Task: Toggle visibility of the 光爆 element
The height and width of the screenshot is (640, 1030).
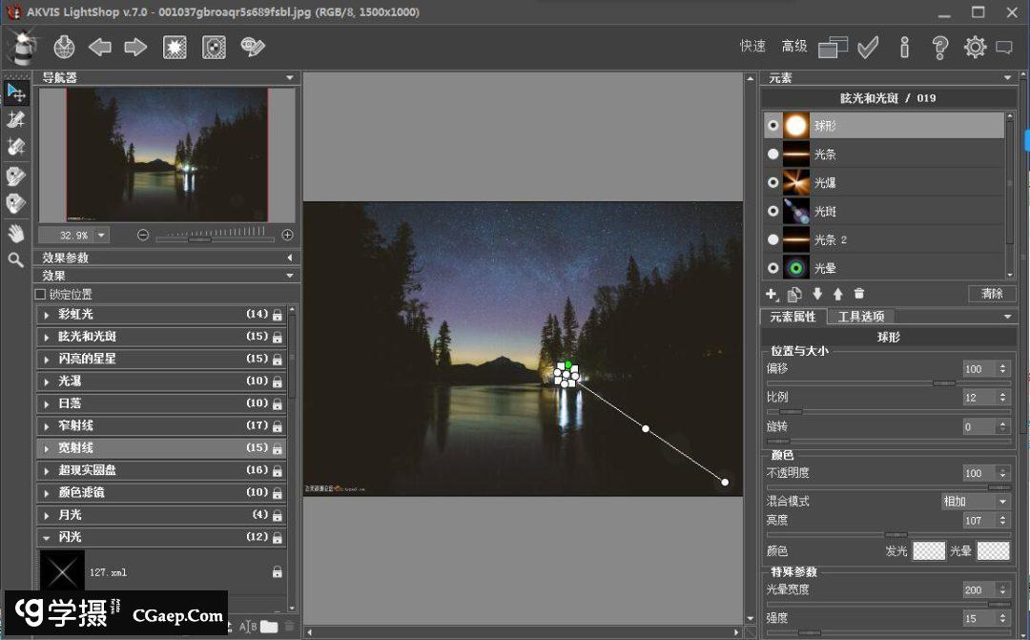Action: [773, 182]
